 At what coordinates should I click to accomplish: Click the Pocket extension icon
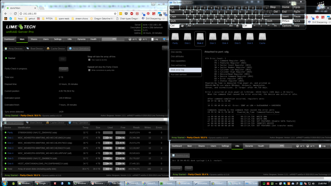(126, 14)
